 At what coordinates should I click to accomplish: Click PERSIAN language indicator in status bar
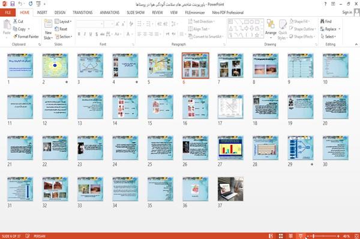point(40,236)
